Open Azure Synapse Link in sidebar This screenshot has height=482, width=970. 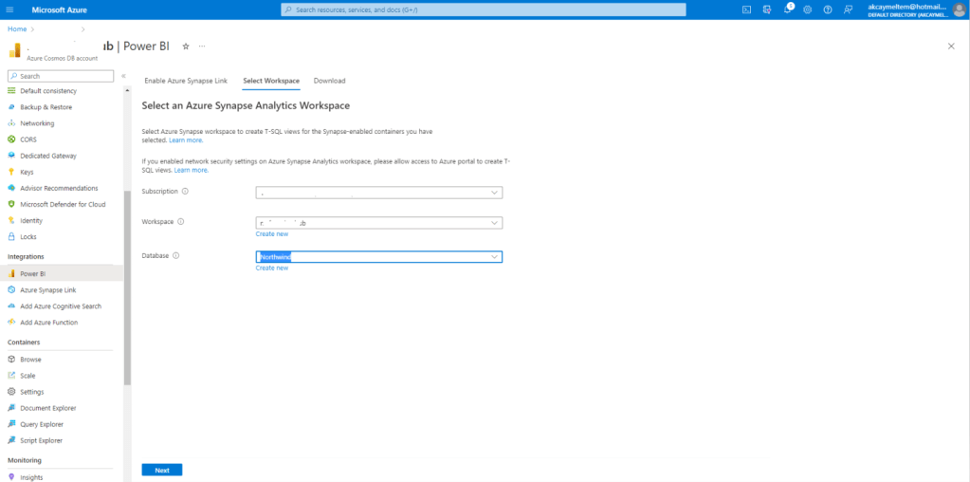tap(47, 290)
